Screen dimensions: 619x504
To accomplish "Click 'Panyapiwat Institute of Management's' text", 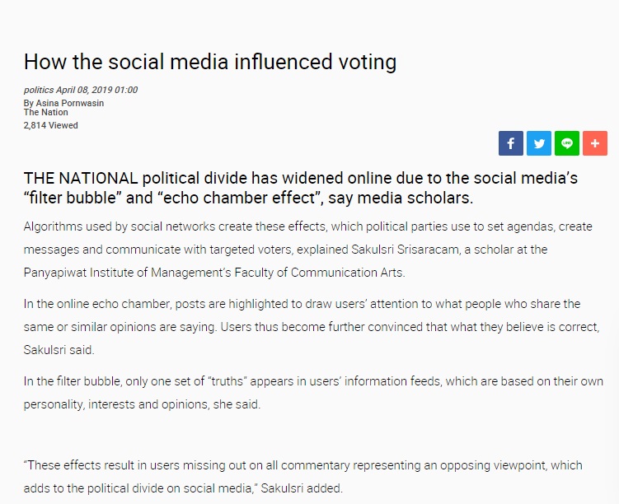I will point(127,273).
